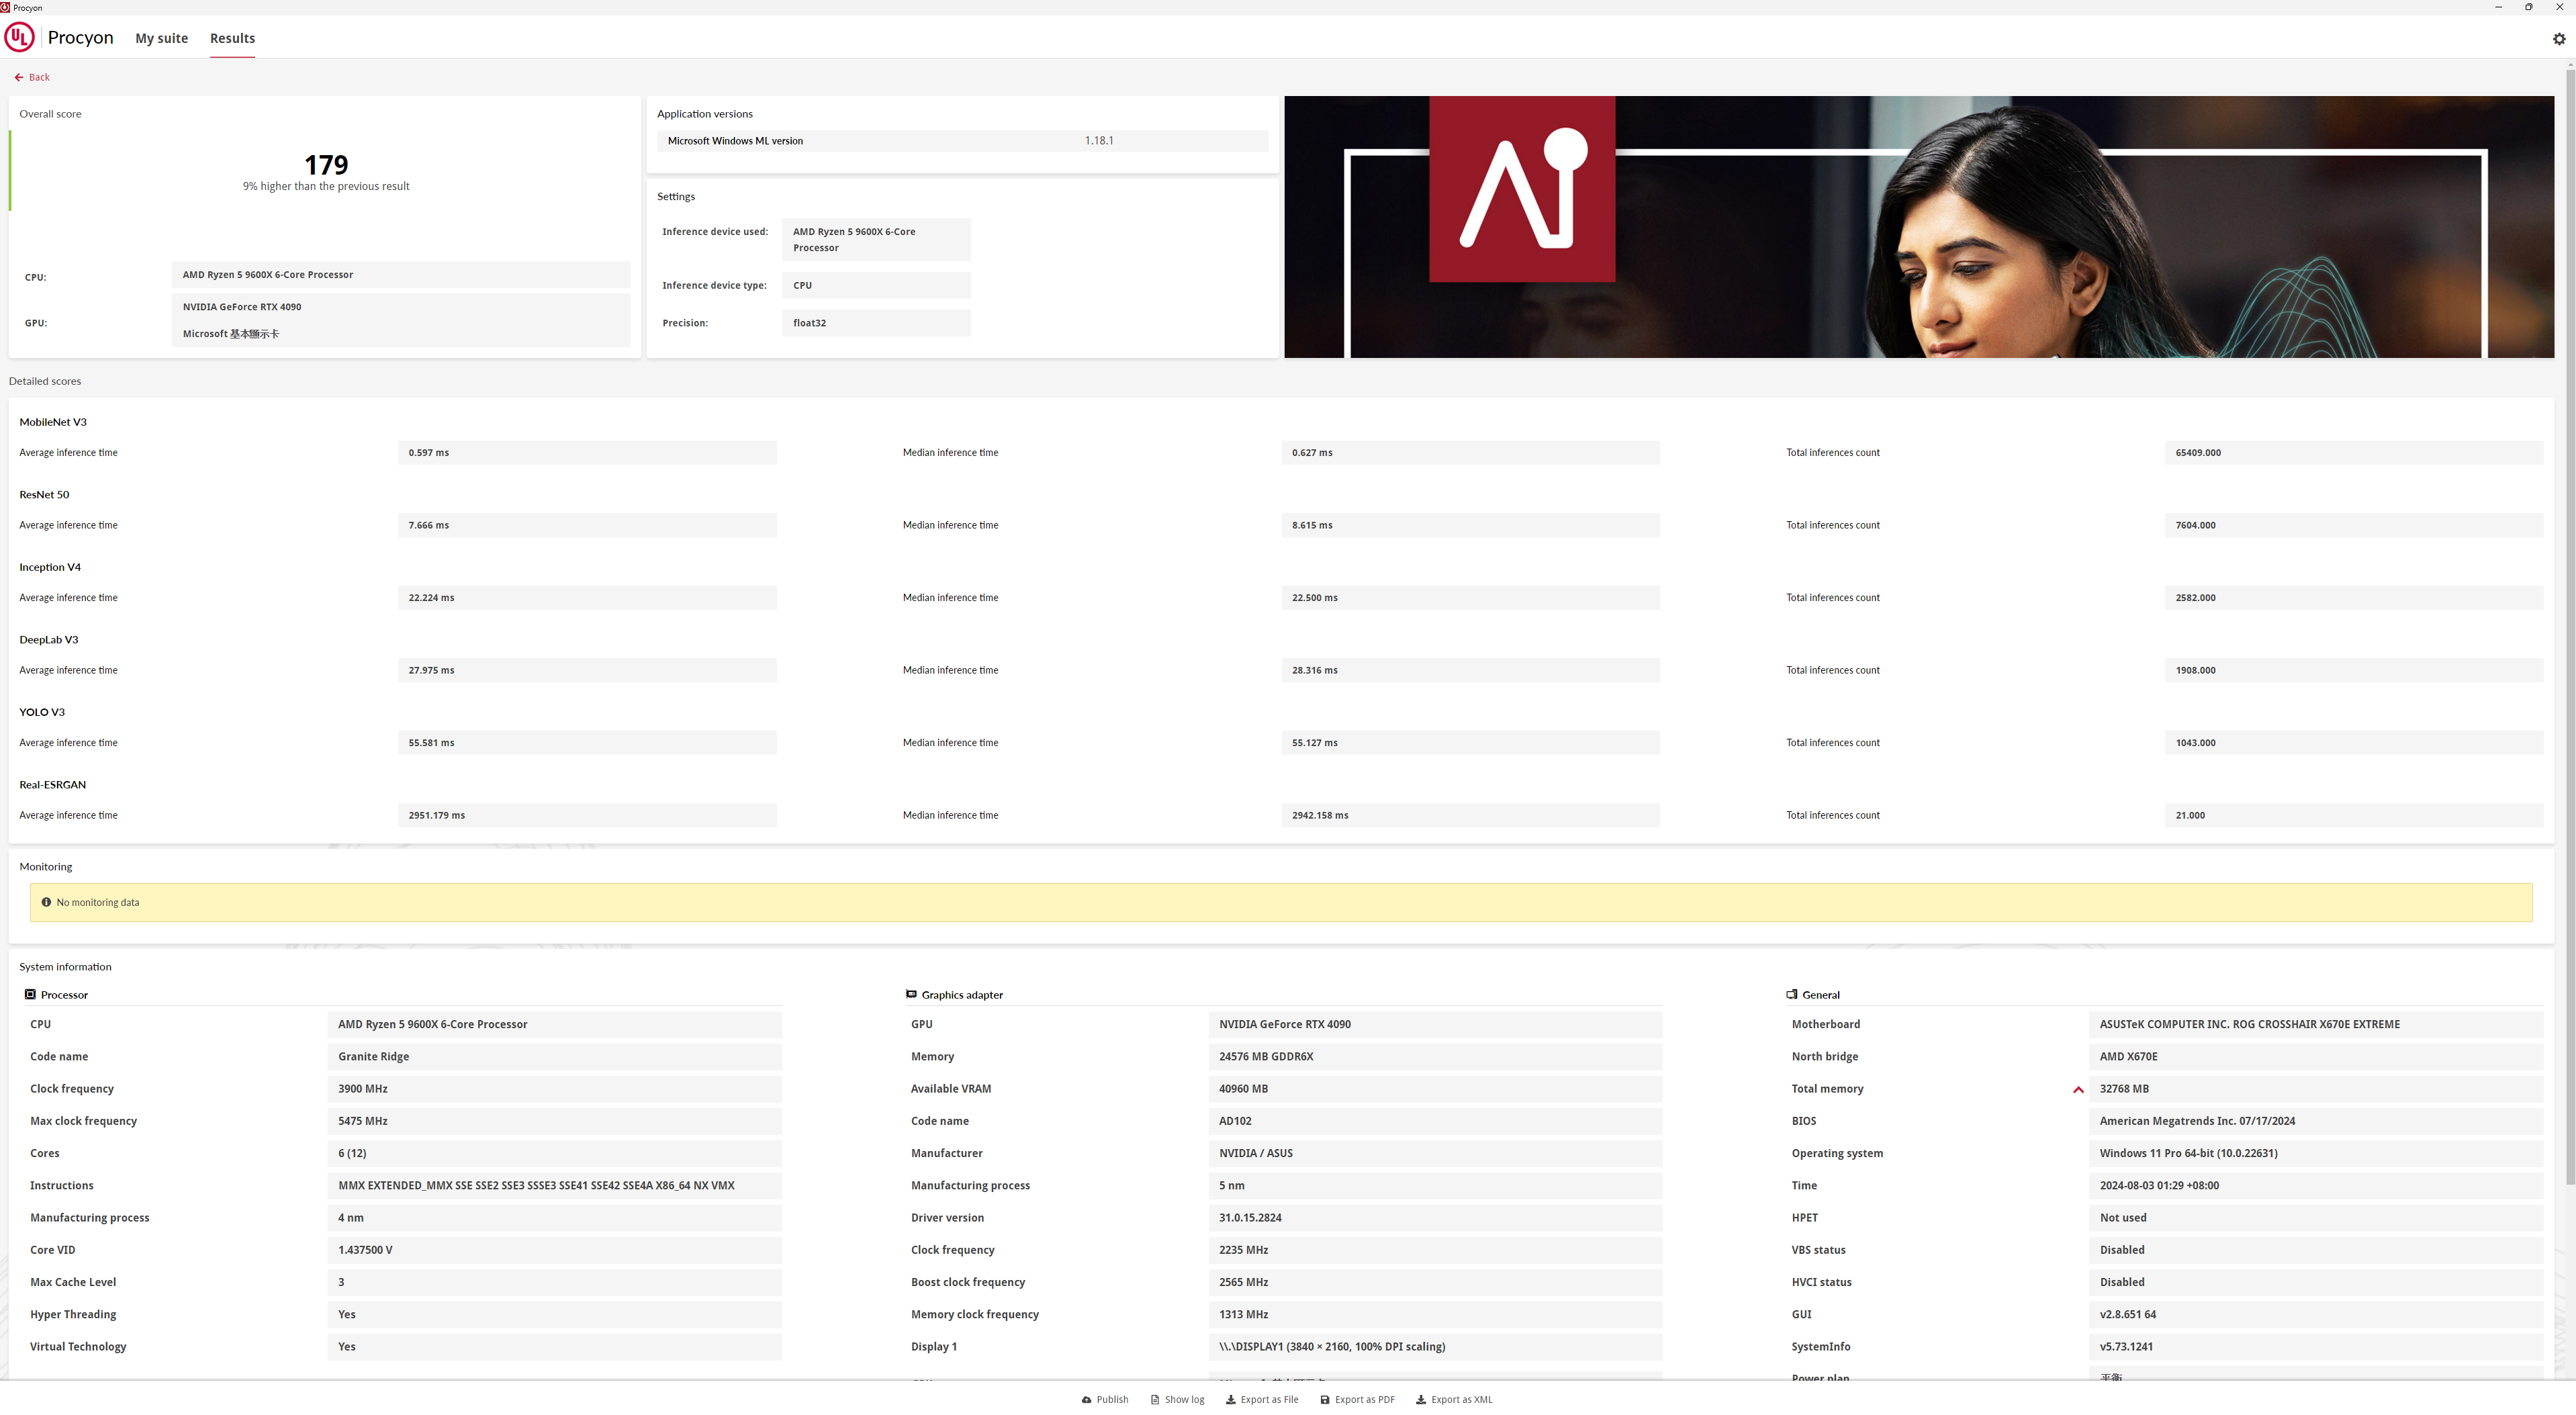This screenshot has height=1415, width=2576.
Task: Click the Display 1 value with 3840 × 2160
Action: click(x=1435, y=1347)
